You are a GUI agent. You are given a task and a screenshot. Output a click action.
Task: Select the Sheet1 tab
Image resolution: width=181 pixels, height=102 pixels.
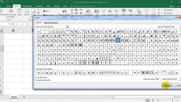pyautogui.click(x=14, y=97)
